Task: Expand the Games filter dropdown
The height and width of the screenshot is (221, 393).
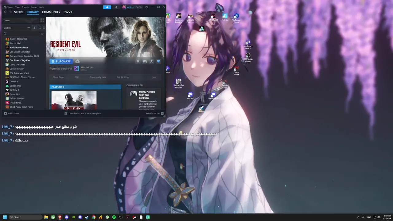Action: (x=17, y=28)
